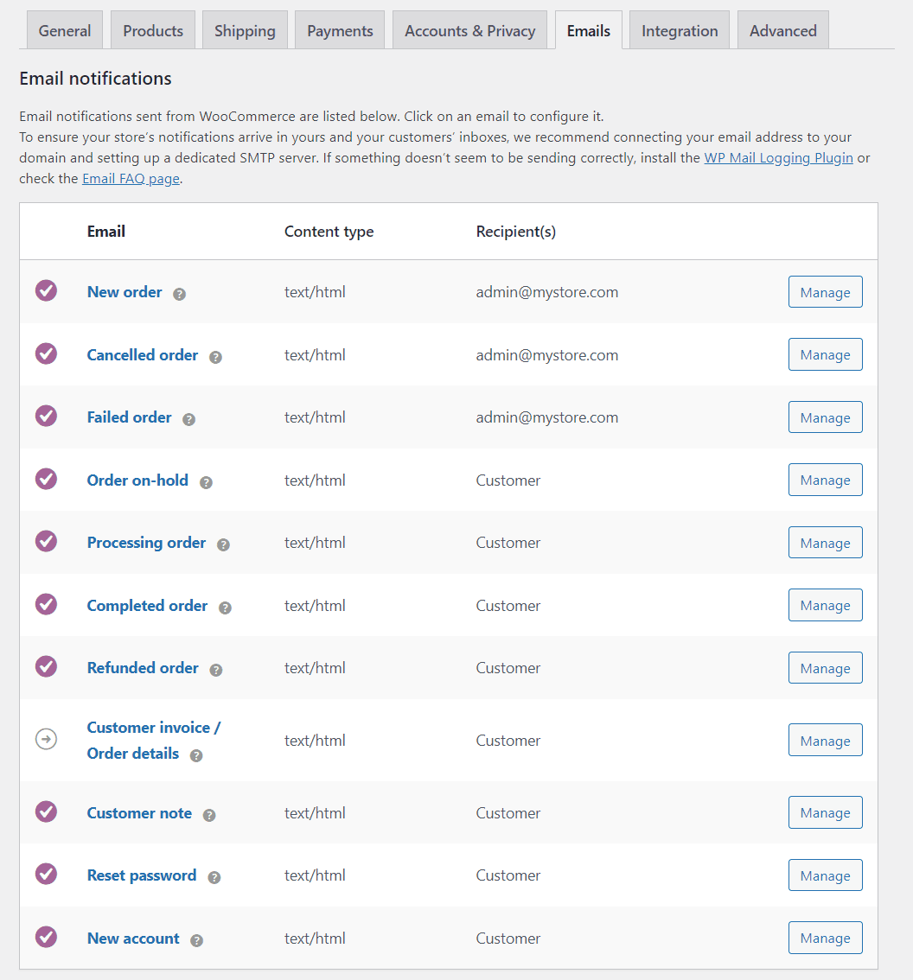
Task: Open help tooltip icon beside New order
Action: pos(179,294)
